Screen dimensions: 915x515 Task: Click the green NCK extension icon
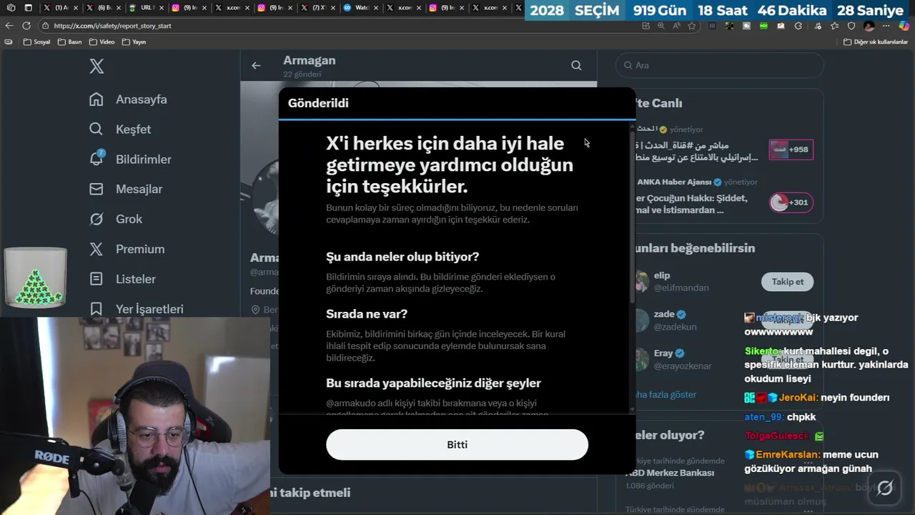(x=763, y=26)
